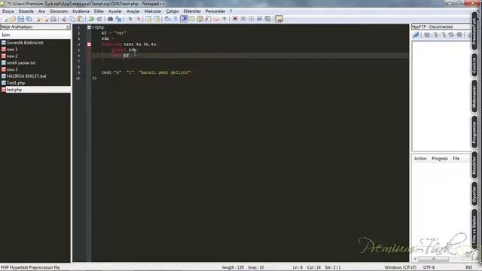Open the Diller menu
482x271 pixels.
99,11
